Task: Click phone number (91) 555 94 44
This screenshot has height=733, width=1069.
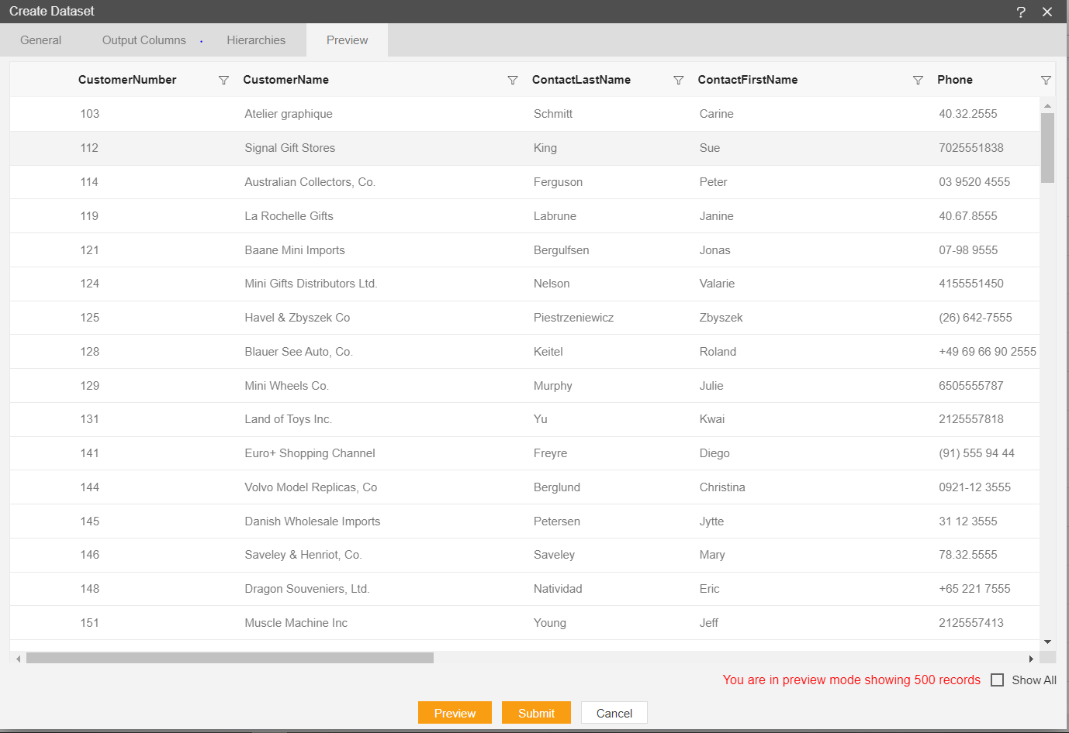Action: pyautogui.click(x=977, y=453)
